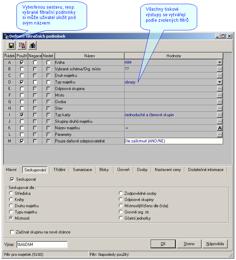Open the Kniha value dropdown
Viewport: 236px width, 260px height.
[219, 62]
